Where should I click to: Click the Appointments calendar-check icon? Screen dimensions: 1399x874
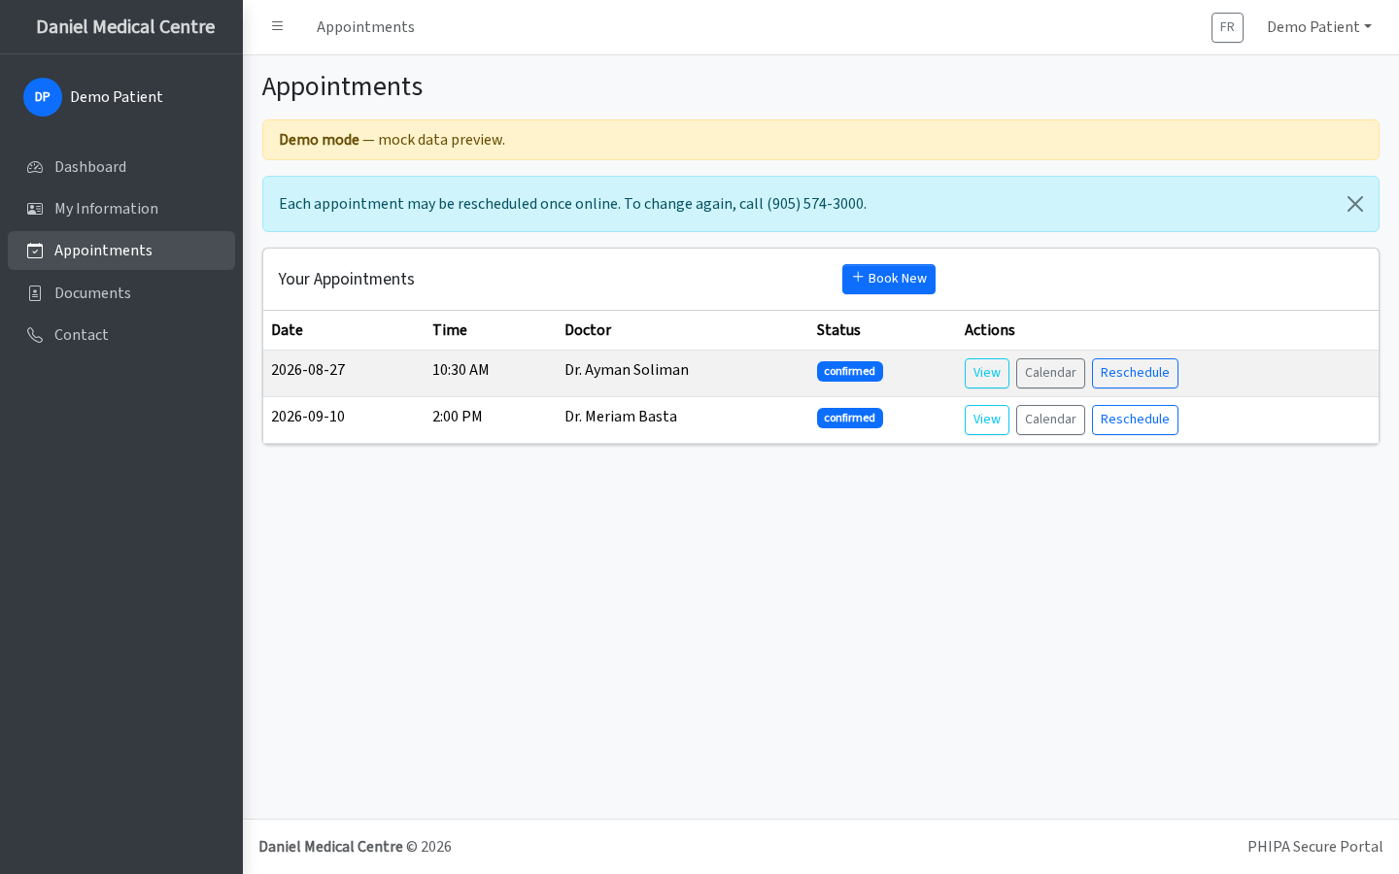tap(35, 251)
